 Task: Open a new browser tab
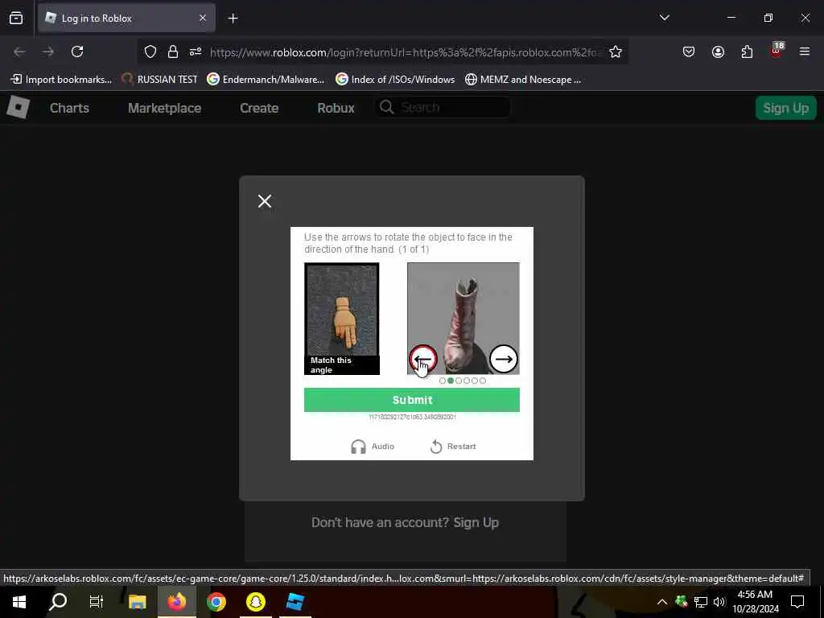click(233, 19)
